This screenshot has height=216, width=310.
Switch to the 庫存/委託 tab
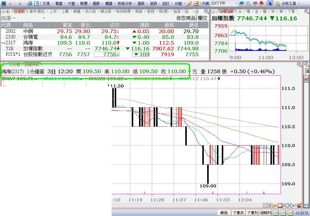click(37, 12)
